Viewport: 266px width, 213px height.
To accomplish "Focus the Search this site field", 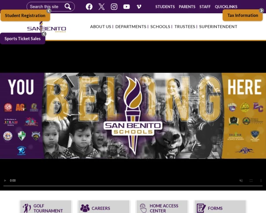I will click(46, 7).
